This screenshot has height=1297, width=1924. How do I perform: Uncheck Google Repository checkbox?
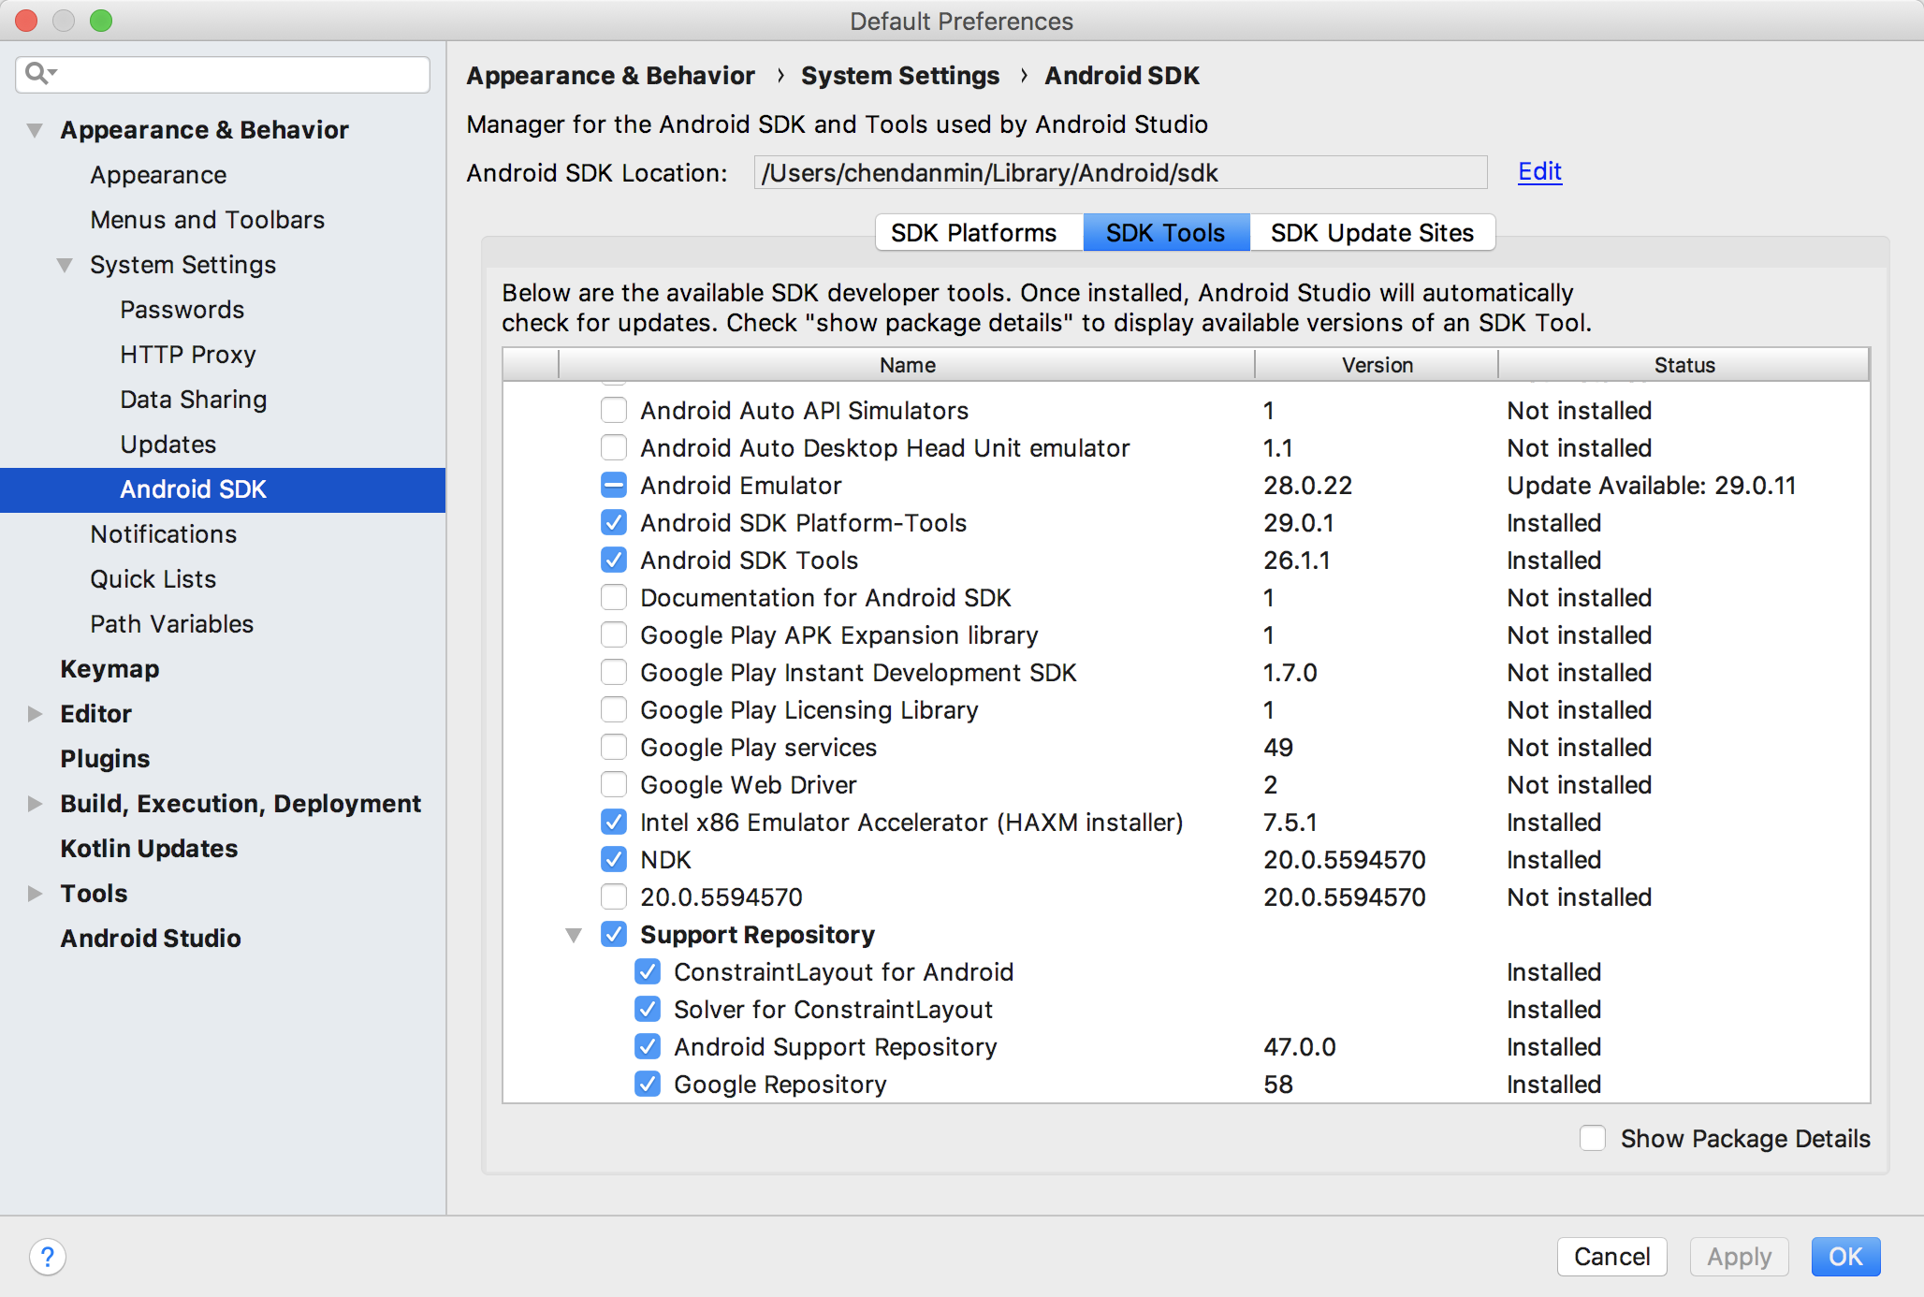tap(648, 1085)
